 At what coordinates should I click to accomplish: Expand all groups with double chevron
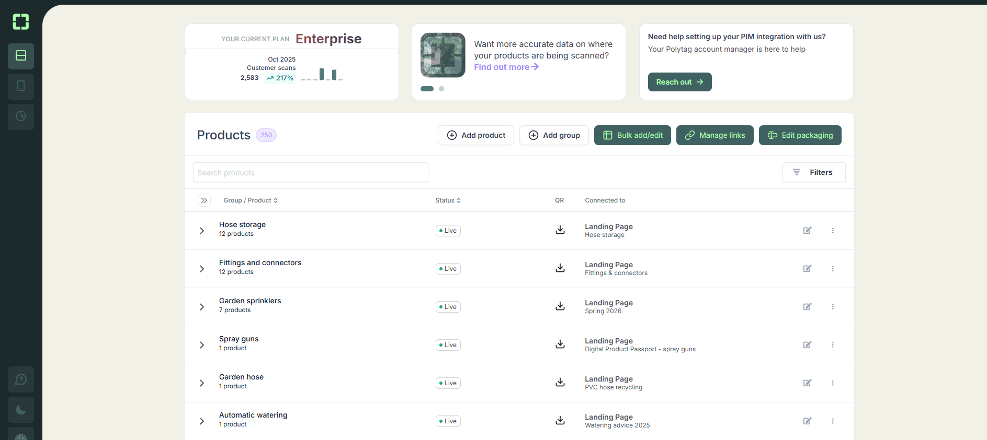click(204, 200)
